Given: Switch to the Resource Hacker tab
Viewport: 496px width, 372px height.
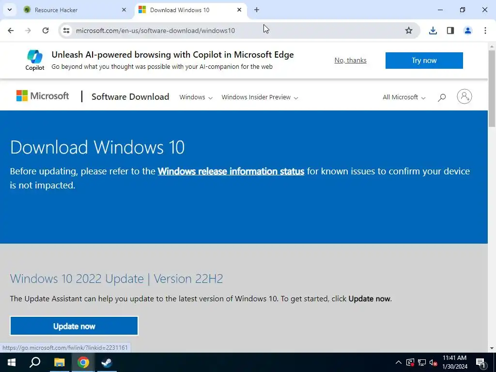Looking at the screenshot, I should tap(75, 10).
